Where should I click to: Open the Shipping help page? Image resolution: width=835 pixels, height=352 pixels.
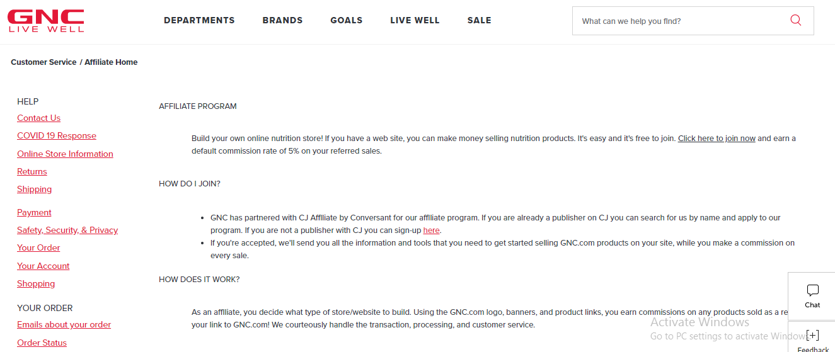(35, 189)
